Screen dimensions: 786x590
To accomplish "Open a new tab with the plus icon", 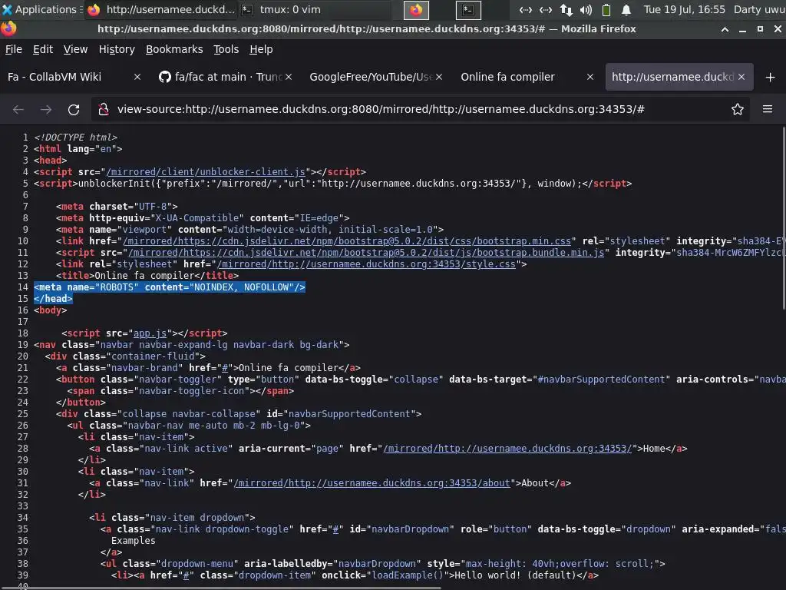I will (x=771, y=78).
